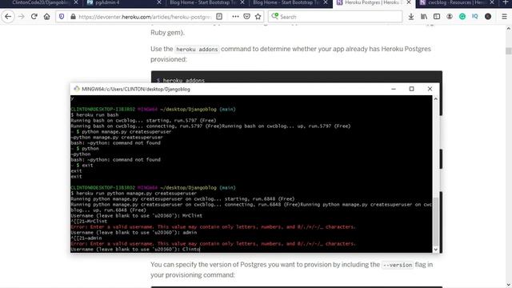Click 'bash: ~python: command not found' first line

coord(115,143)
